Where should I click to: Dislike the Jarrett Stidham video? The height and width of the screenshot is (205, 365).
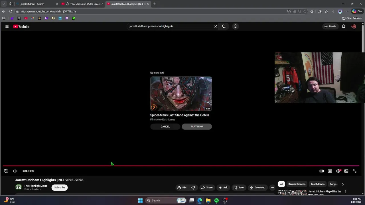click(193, 187)
